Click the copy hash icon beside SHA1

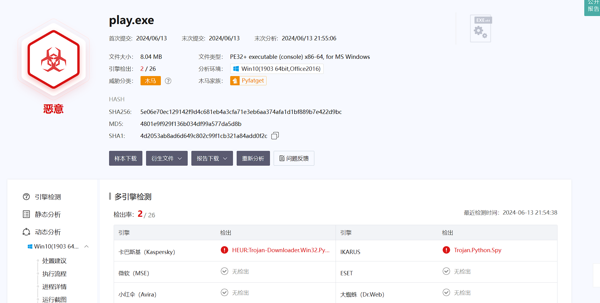[275, 136]
